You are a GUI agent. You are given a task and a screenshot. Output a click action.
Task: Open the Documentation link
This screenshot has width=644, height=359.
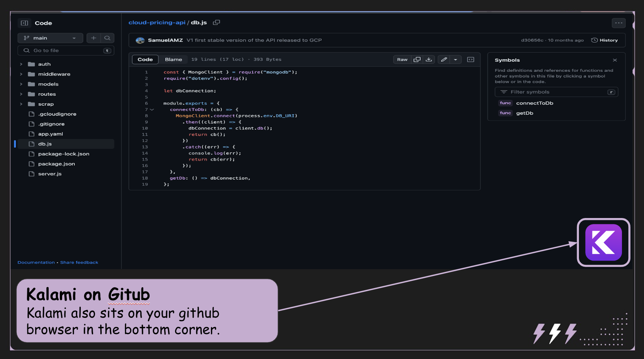[x=36, y=263]
